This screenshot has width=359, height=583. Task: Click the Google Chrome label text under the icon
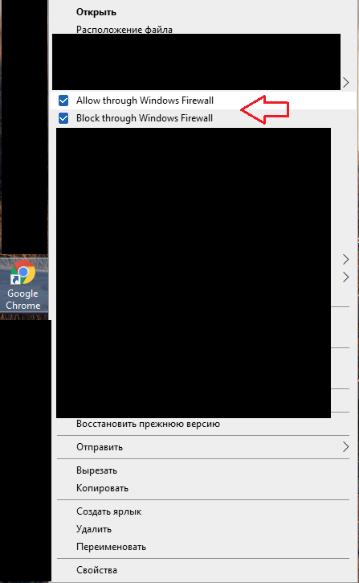tap(23, 299)
